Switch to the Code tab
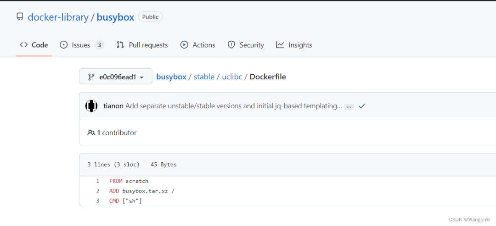Viewport: 496px width, 226px height. click(x=34, y=45)
